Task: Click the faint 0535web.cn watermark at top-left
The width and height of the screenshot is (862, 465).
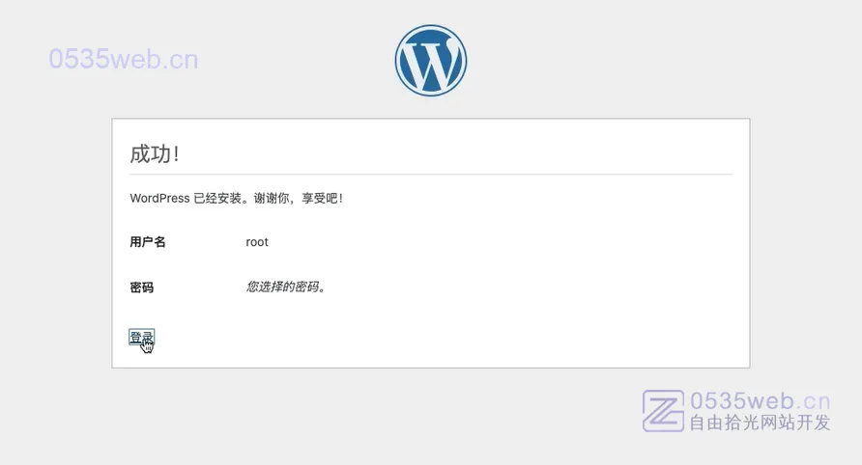Action: tap(123, 60)
